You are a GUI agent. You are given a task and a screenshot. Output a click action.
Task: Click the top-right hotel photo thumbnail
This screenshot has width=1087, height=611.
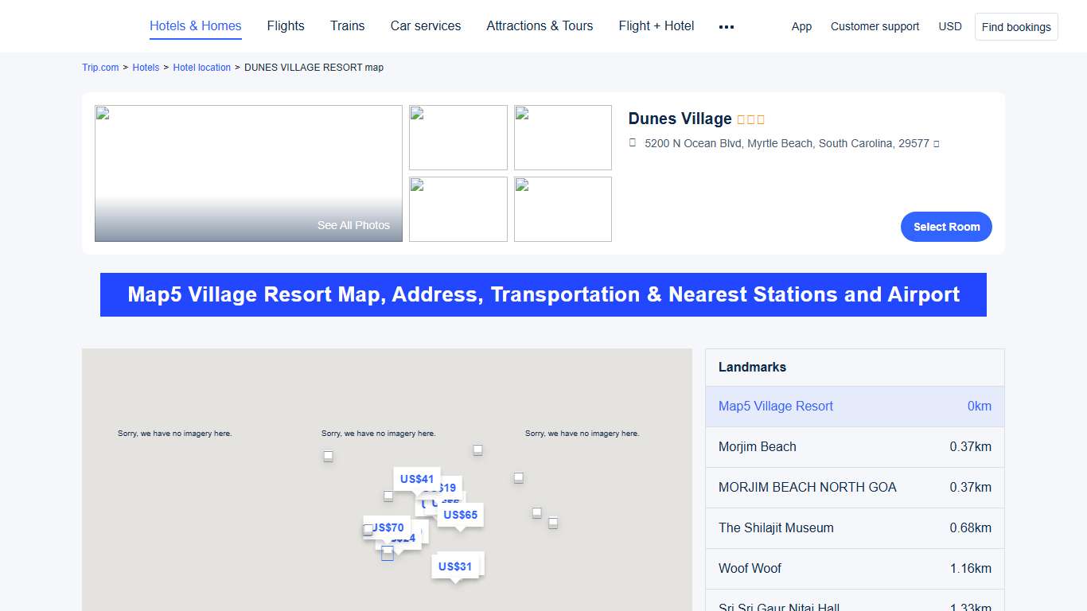563,137
